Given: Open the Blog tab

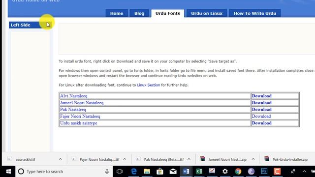Looking at the screenshot, I should point(139,13).
